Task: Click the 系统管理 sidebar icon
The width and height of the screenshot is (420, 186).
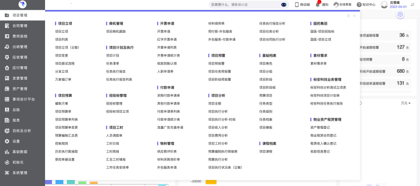Action: (x=7, y=173)
